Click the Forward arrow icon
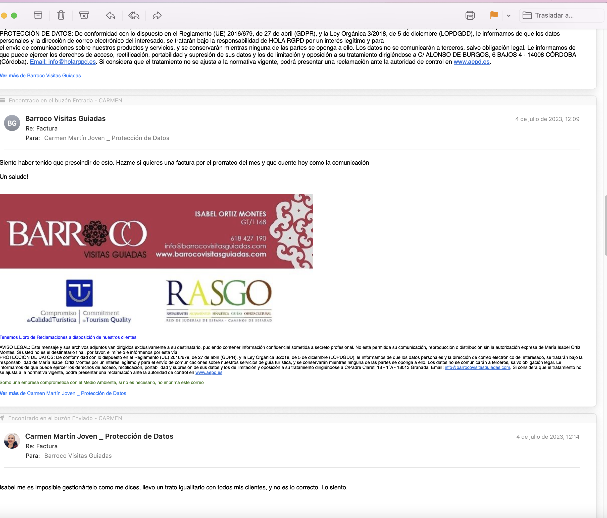 point(157,15)
